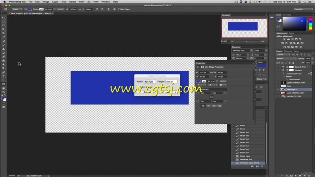Select the Pen tool
Image resolution: width=315 pixels, height=177 pixels.
point(4,72)
